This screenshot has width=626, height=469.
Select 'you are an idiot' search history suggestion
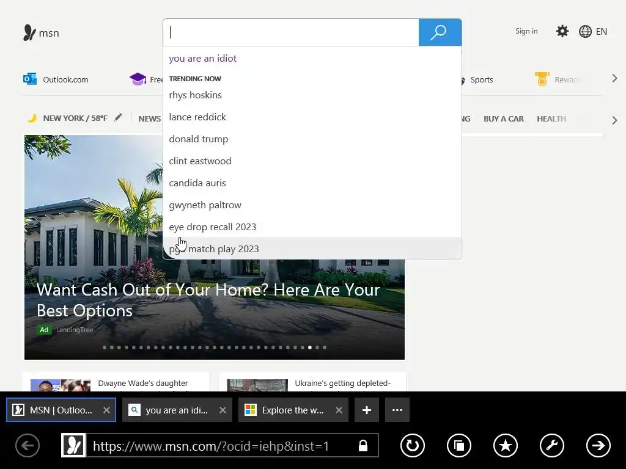pyautogui.click(x=312, y=58)
